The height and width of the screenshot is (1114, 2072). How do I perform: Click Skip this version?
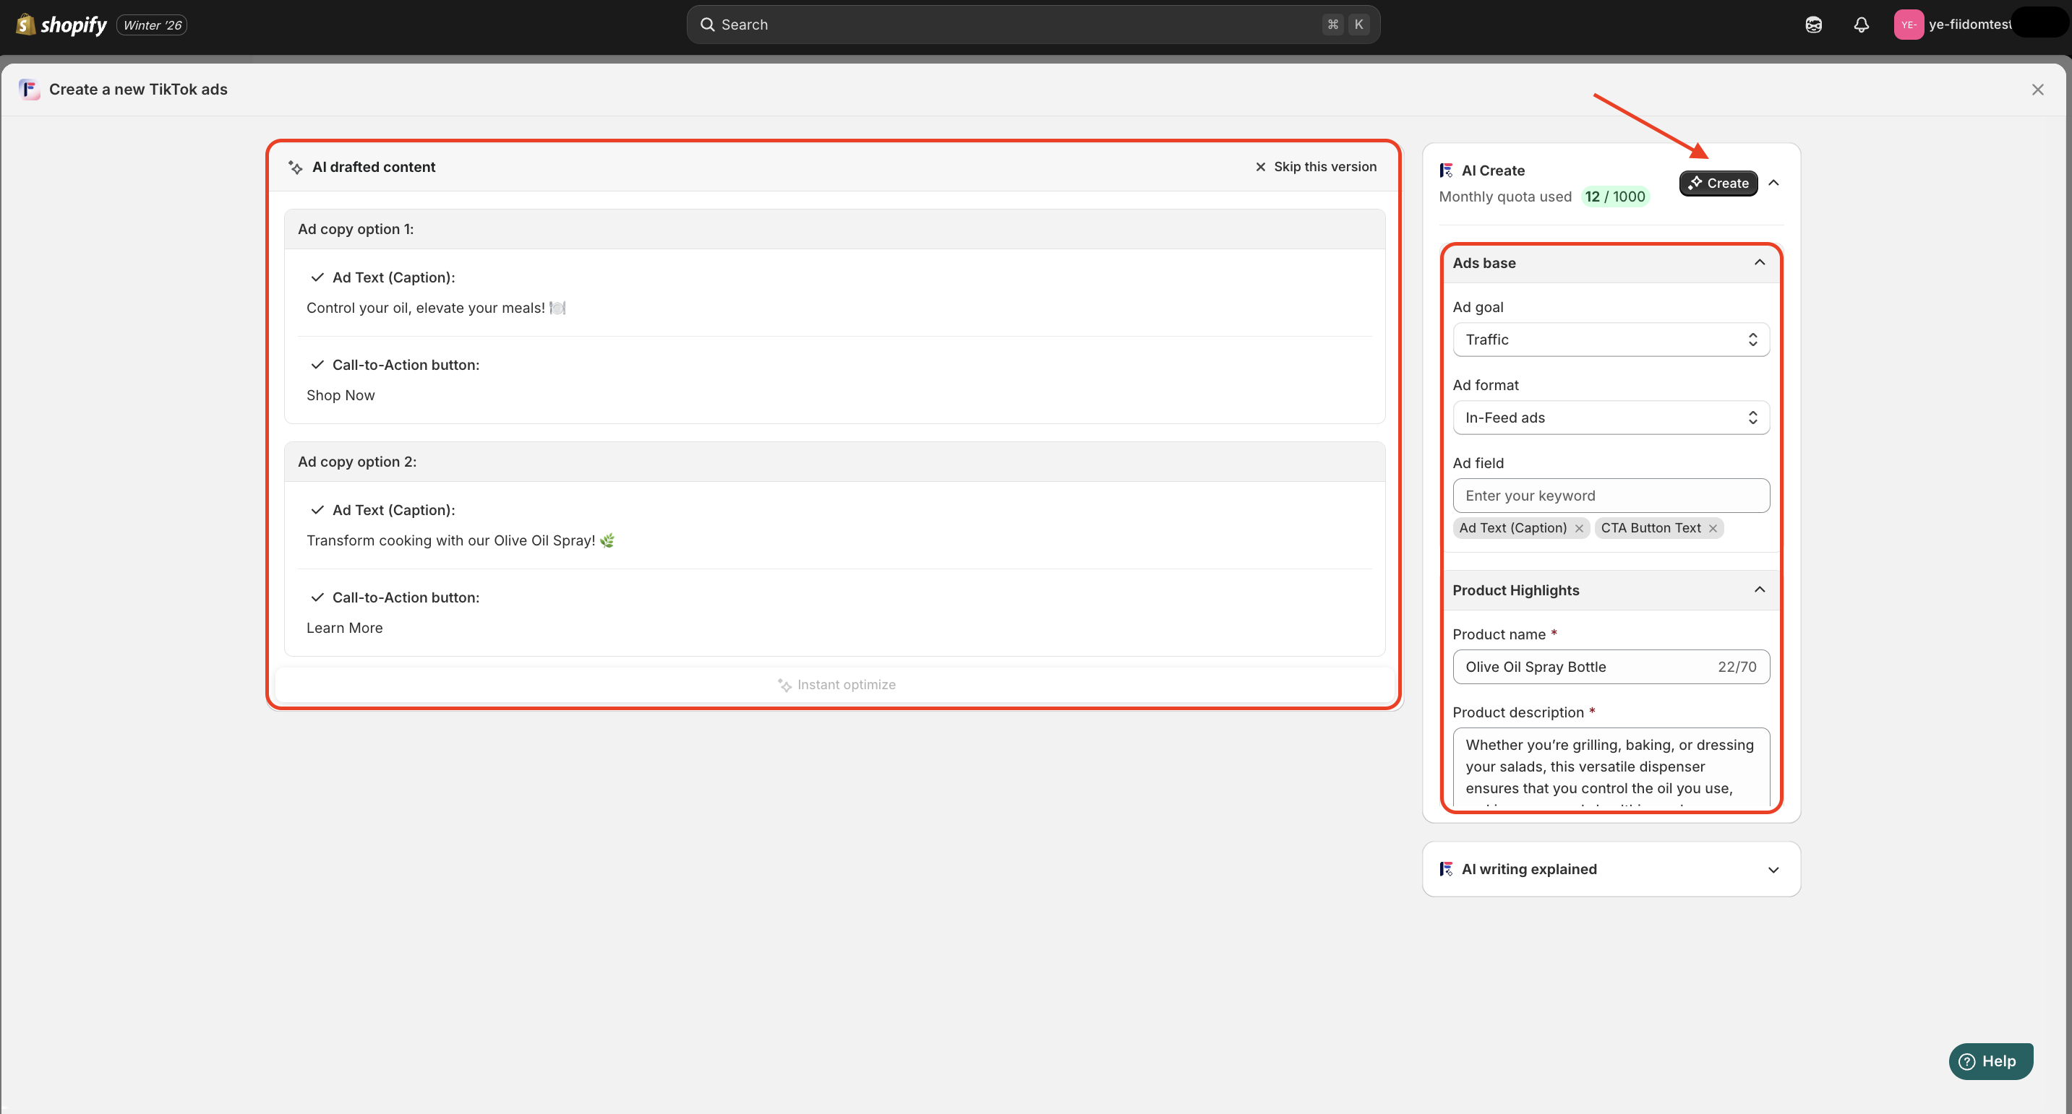(x=1315, y=167)
